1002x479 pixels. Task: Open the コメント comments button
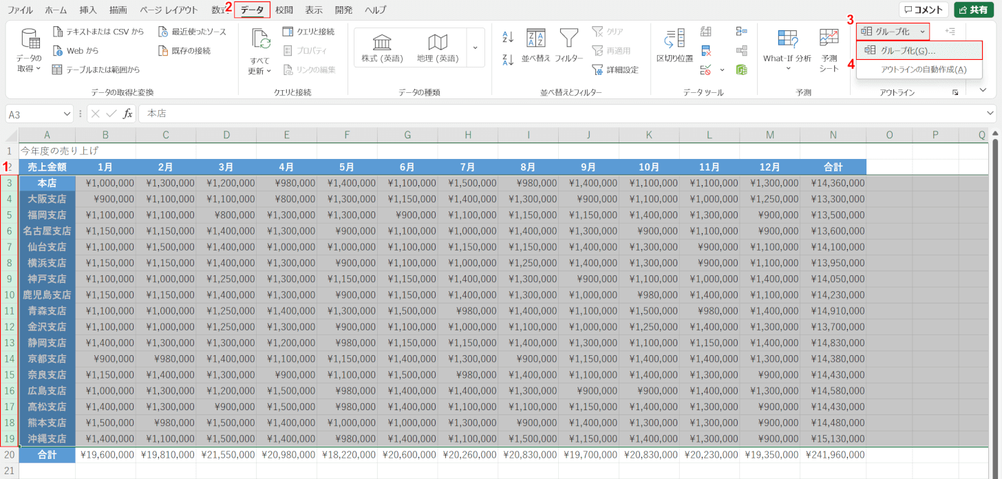[924, 10]
